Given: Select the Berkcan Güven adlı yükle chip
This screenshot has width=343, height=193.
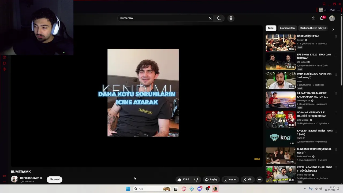Looking at the screenshot, I should pos(314,28).
